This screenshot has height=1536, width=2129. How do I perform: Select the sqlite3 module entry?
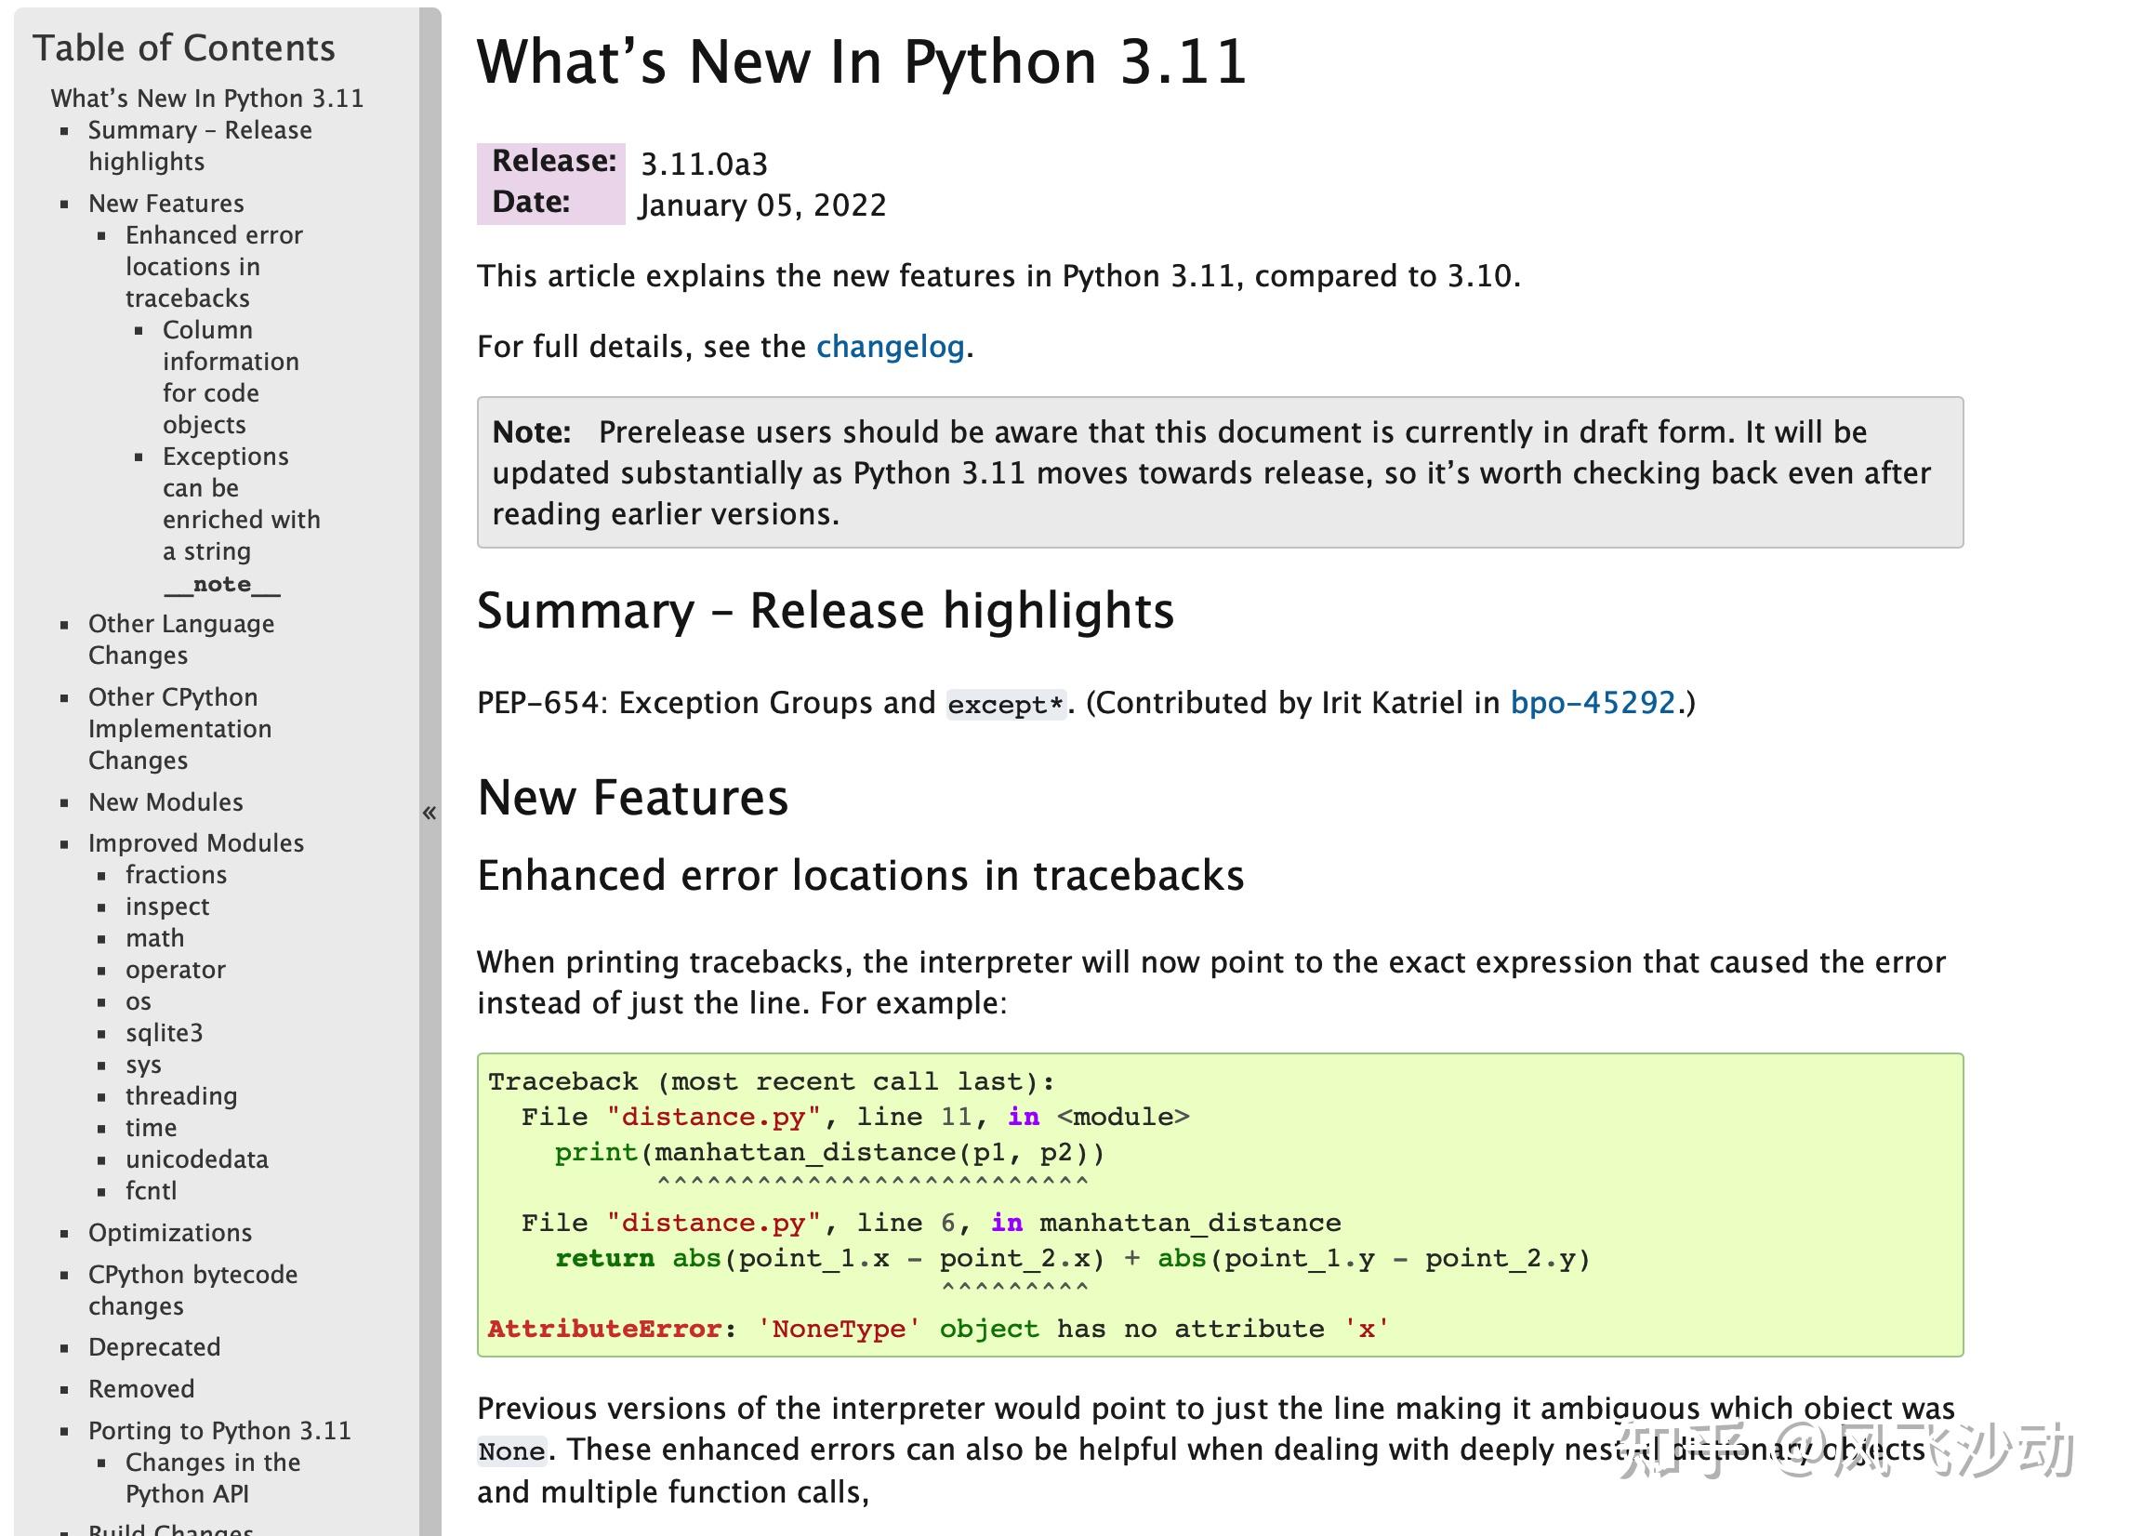(164, 1033)
